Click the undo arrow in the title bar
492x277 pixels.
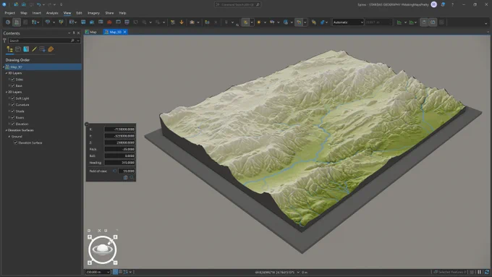pos(38,4)
